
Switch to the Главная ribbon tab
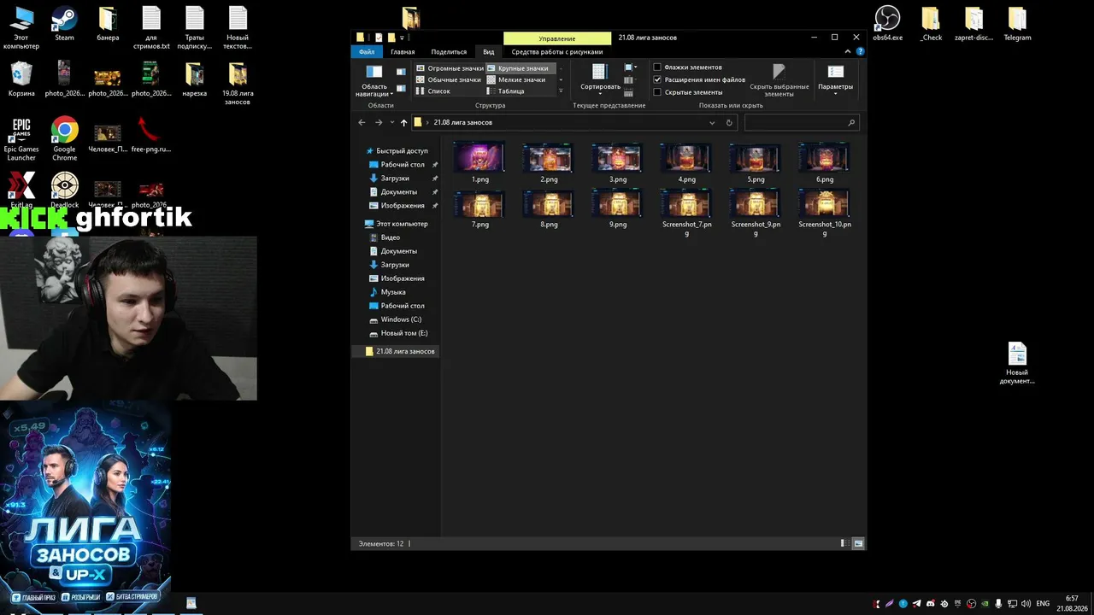coord(403,51)
